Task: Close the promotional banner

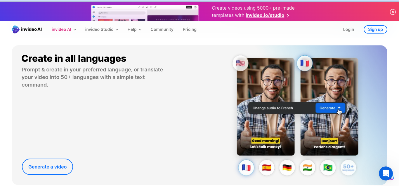Action: pyautogui.click(x=393, y=12)
